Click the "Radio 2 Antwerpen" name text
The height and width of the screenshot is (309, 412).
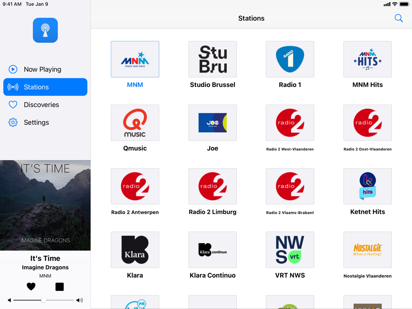tap(135, 212)
